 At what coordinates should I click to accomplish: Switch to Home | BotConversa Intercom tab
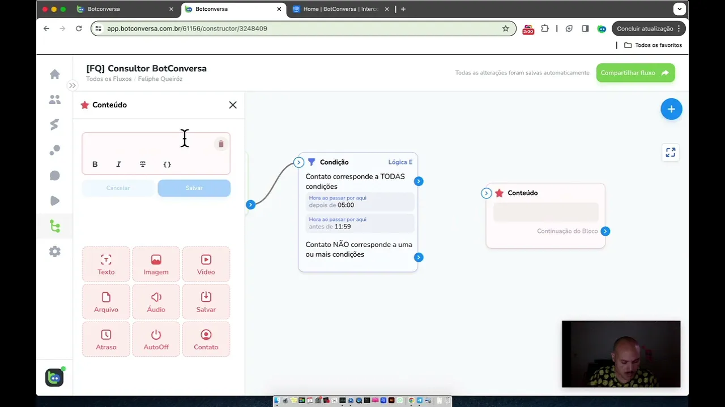(x=341, y=9)
